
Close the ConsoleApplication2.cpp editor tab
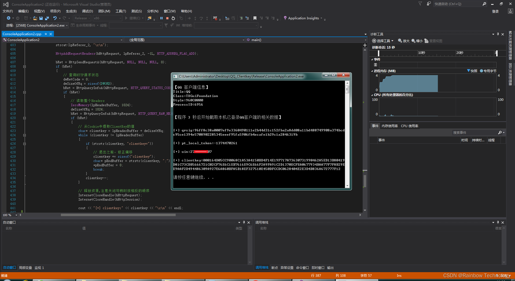click(x=51, y=34)
